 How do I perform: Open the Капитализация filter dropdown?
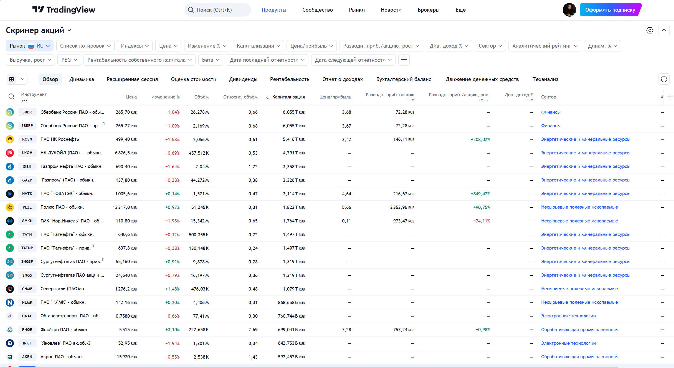pos(258,46)
